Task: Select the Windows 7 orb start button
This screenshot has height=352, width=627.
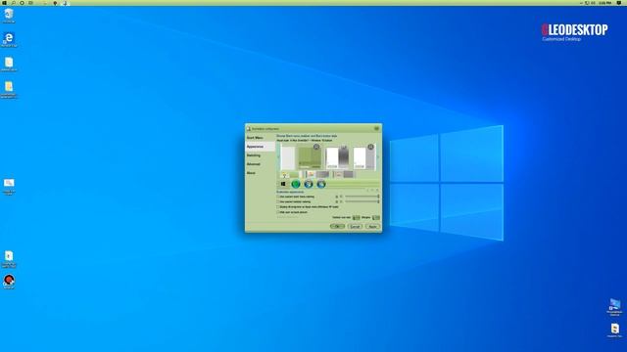Action: 309,184
